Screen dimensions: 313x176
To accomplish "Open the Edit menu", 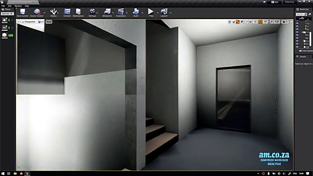I will 9,6.
